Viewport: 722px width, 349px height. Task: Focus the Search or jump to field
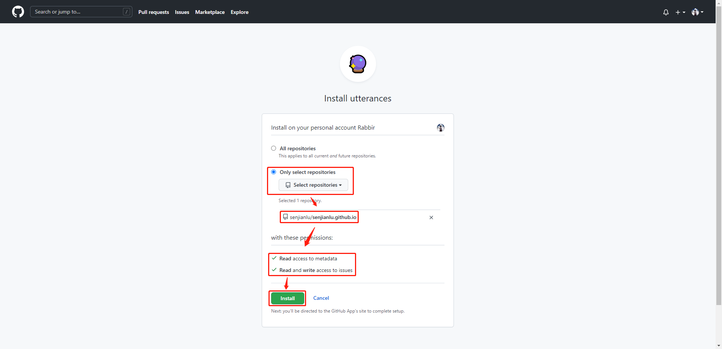[x=81, y=12]
